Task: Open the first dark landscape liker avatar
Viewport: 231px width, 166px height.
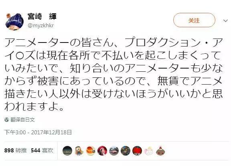Action: 67,151
